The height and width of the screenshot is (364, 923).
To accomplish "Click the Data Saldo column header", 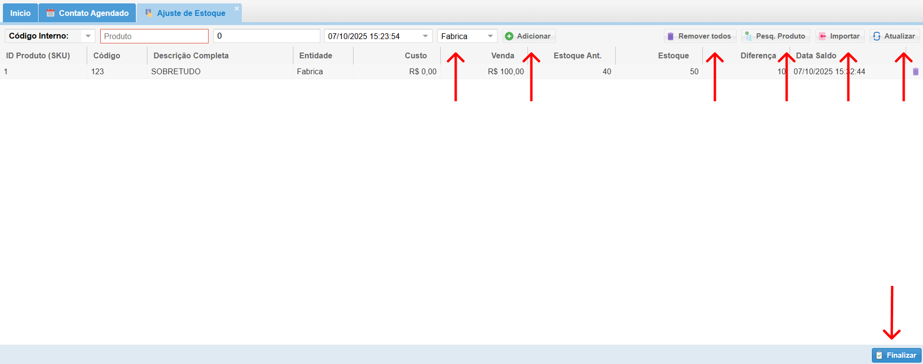I will [816, 55].
